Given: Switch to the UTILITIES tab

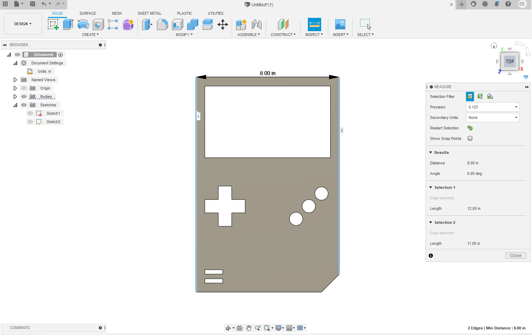Looking at the screenshot, I should point(216,13).
